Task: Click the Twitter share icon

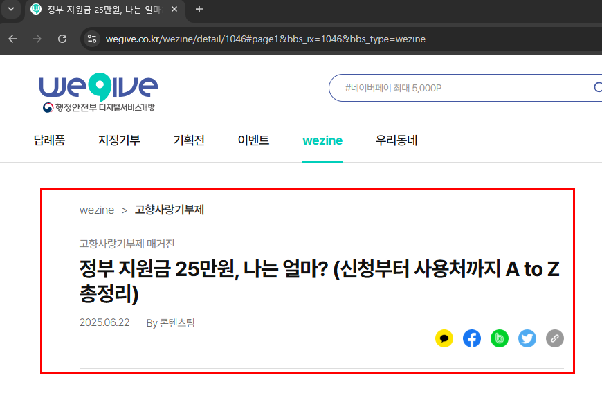Action: tap(527, 338)
